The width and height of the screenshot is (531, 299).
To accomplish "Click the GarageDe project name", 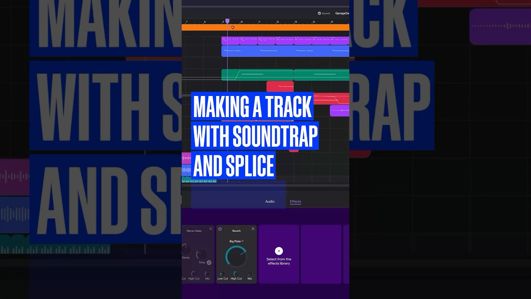I will [342, 13].
